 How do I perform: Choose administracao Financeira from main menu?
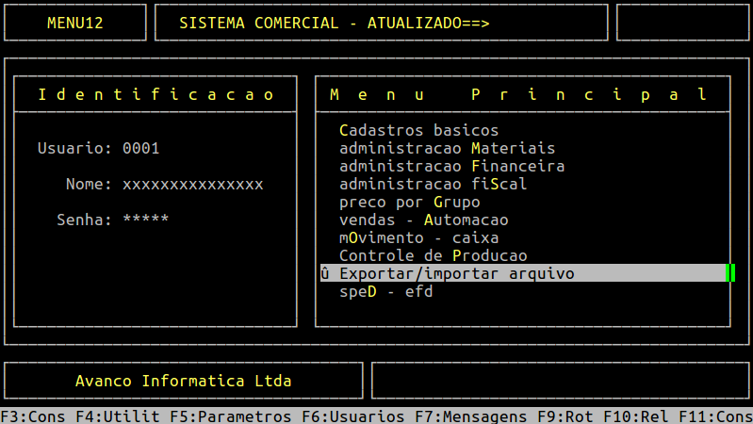(x=451, y=166)
